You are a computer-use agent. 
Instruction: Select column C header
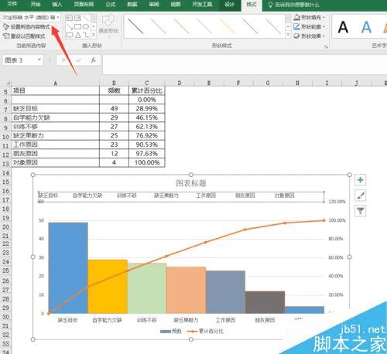pos(146,83)
